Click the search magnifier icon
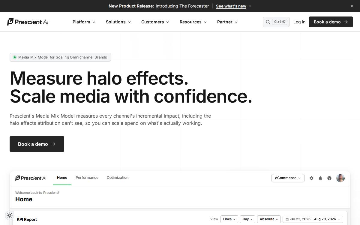 pos(268,22)
